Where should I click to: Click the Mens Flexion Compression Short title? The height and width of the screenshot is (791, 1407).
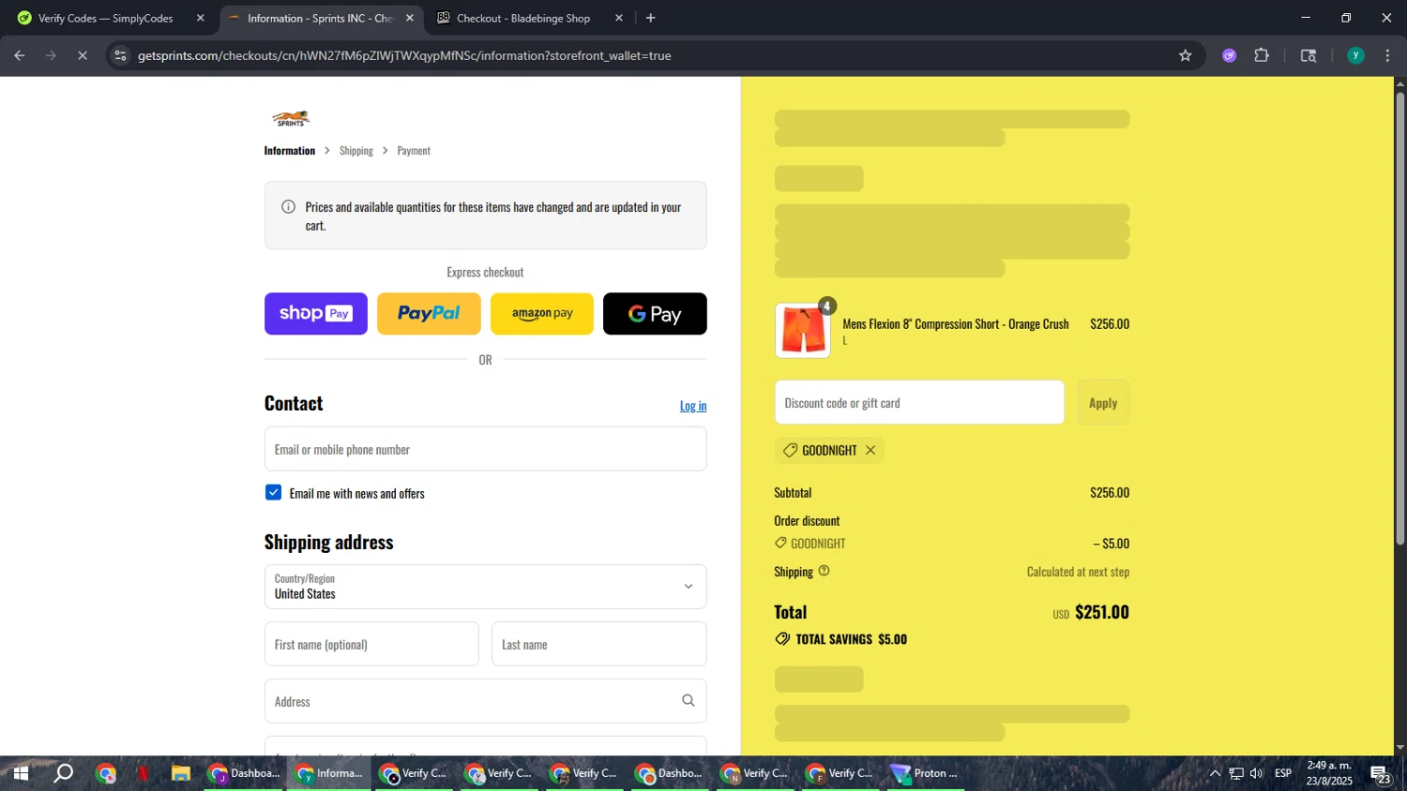click(956, 324)
